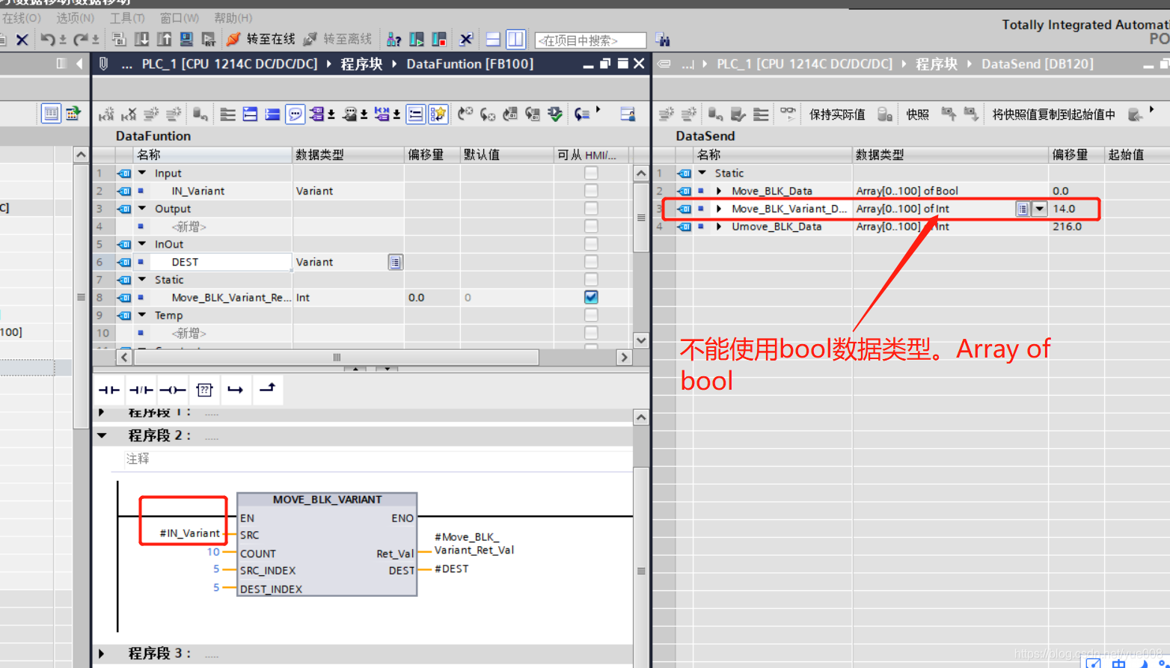Click search icon next to project search
This screenshot has width=1170, height=668.
[662, 40]
